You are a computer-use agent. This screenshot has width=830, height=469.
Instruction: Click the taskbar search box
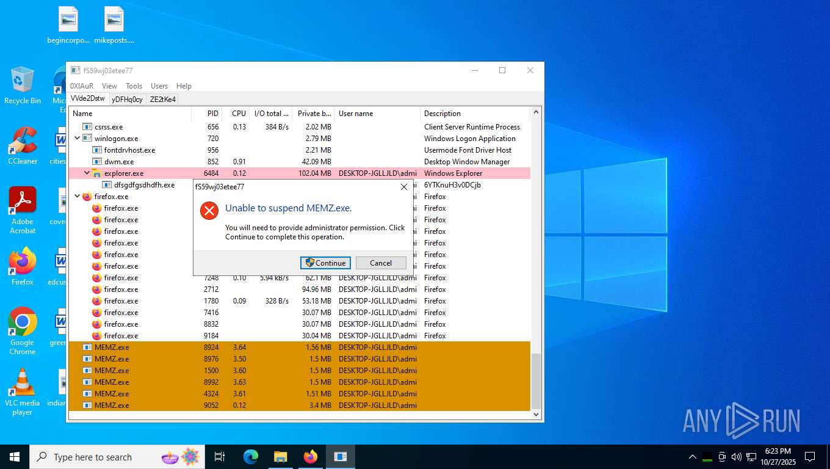[x=118, y=457]
